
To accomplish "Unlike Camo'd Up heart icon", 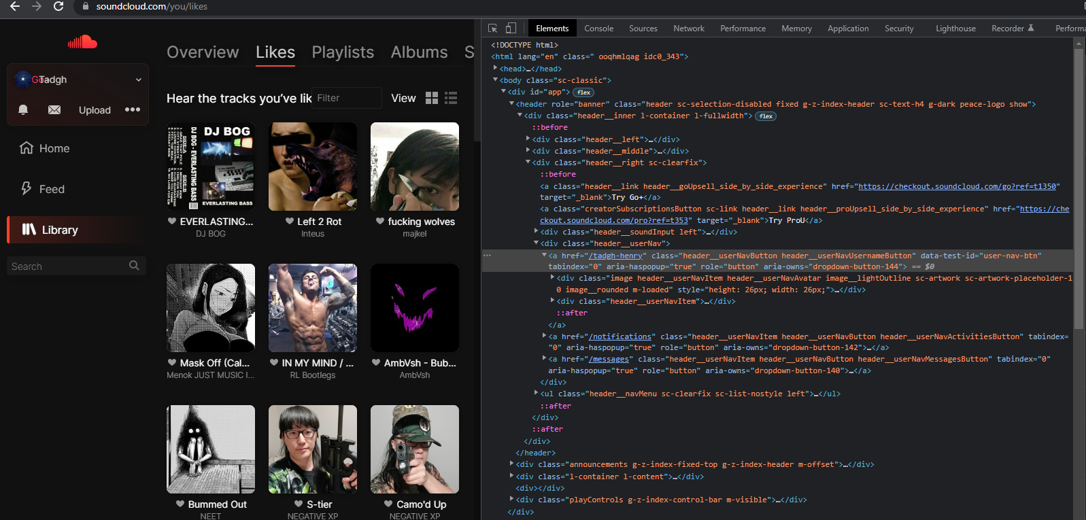I will tap(388, 504).
